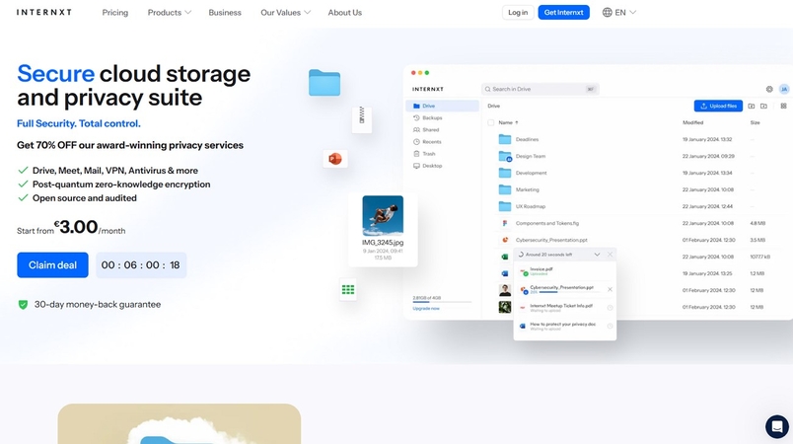Screen dimensions: 793x444
Task: Select Cybersecurity_Presentation.ppt in the file list
Action: 551,240
